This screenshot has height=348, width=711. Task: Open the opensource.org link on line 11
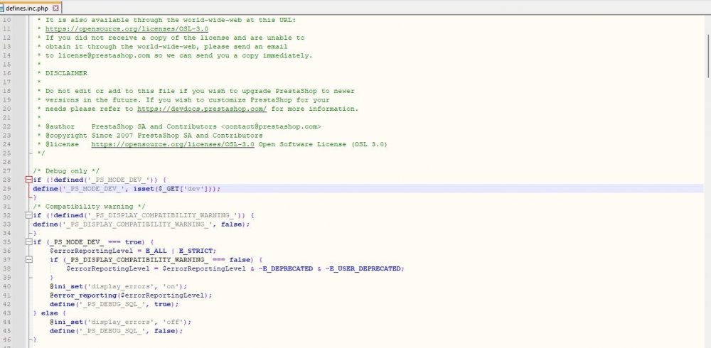coord(127,29)
